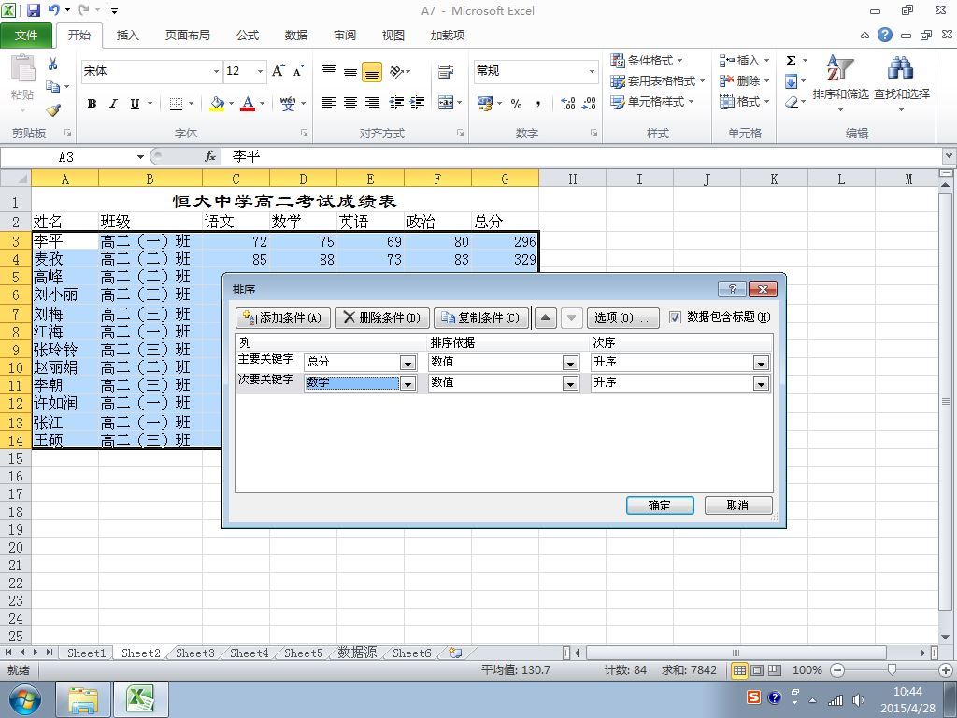This screenshot has width=957, height=718.
Task: Open the 文件 File tab
Action: click(26, 36)
